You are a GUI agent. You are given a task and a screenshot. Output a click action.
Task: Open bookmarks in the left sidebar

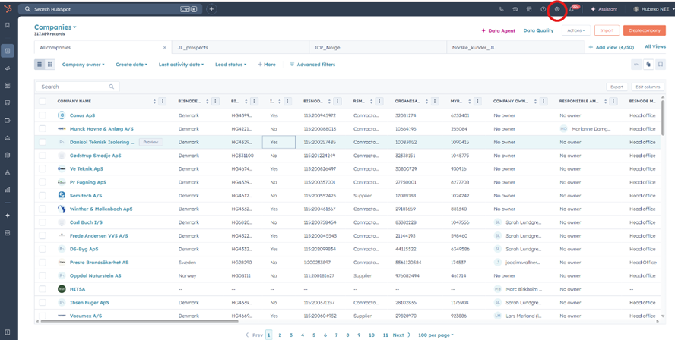pyautogui.click(x=8, y=25)
